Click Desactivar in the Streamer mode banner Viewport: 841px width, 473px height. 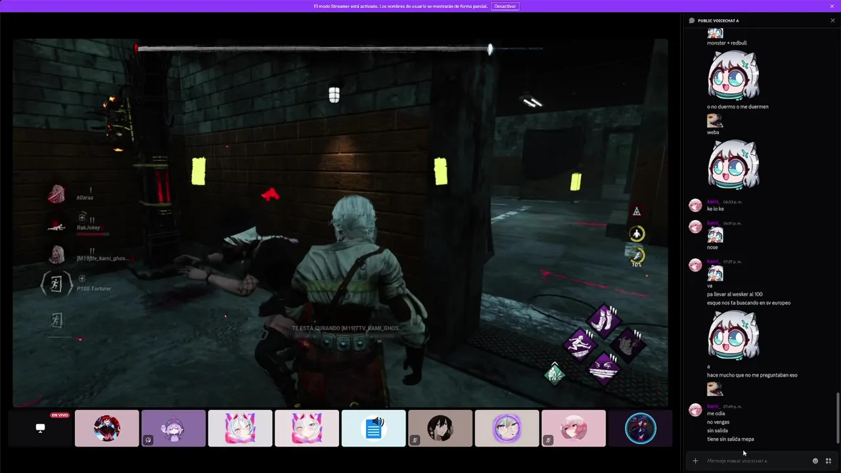[x=505, y=6]
